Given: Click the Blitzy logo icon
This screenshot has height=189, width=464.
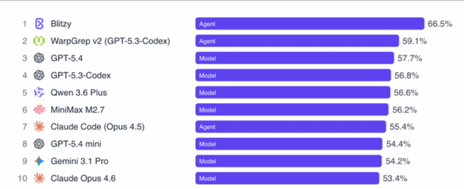Looking at the screenshot, I should pos(39,24).
